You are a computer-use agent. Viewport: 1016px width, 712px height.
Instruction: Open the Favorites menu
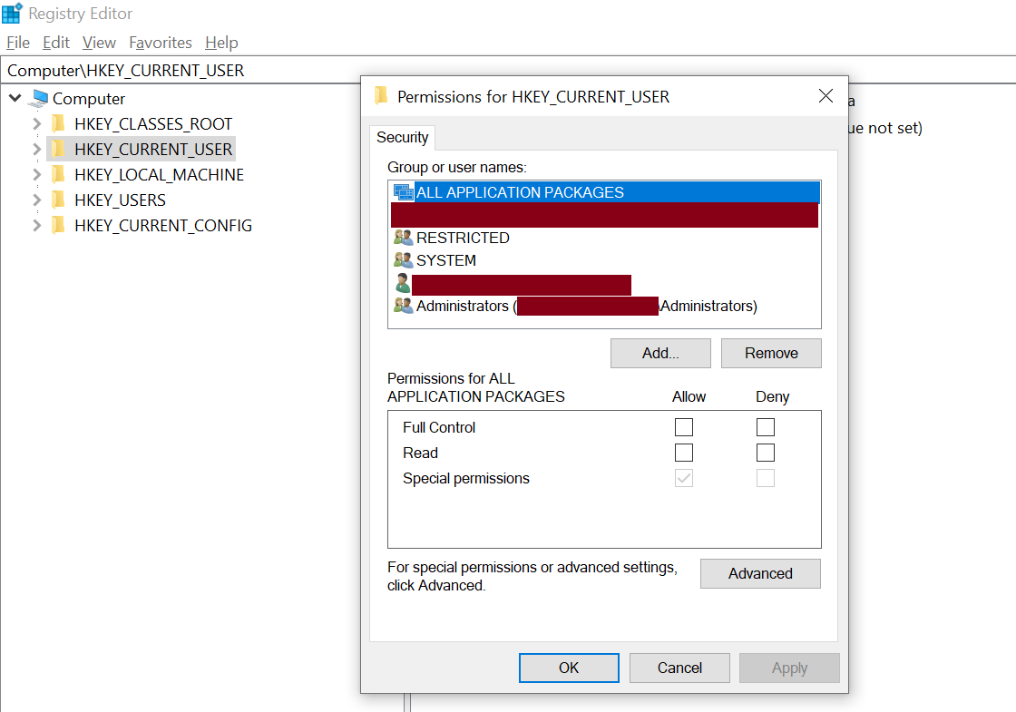point(160,43)
